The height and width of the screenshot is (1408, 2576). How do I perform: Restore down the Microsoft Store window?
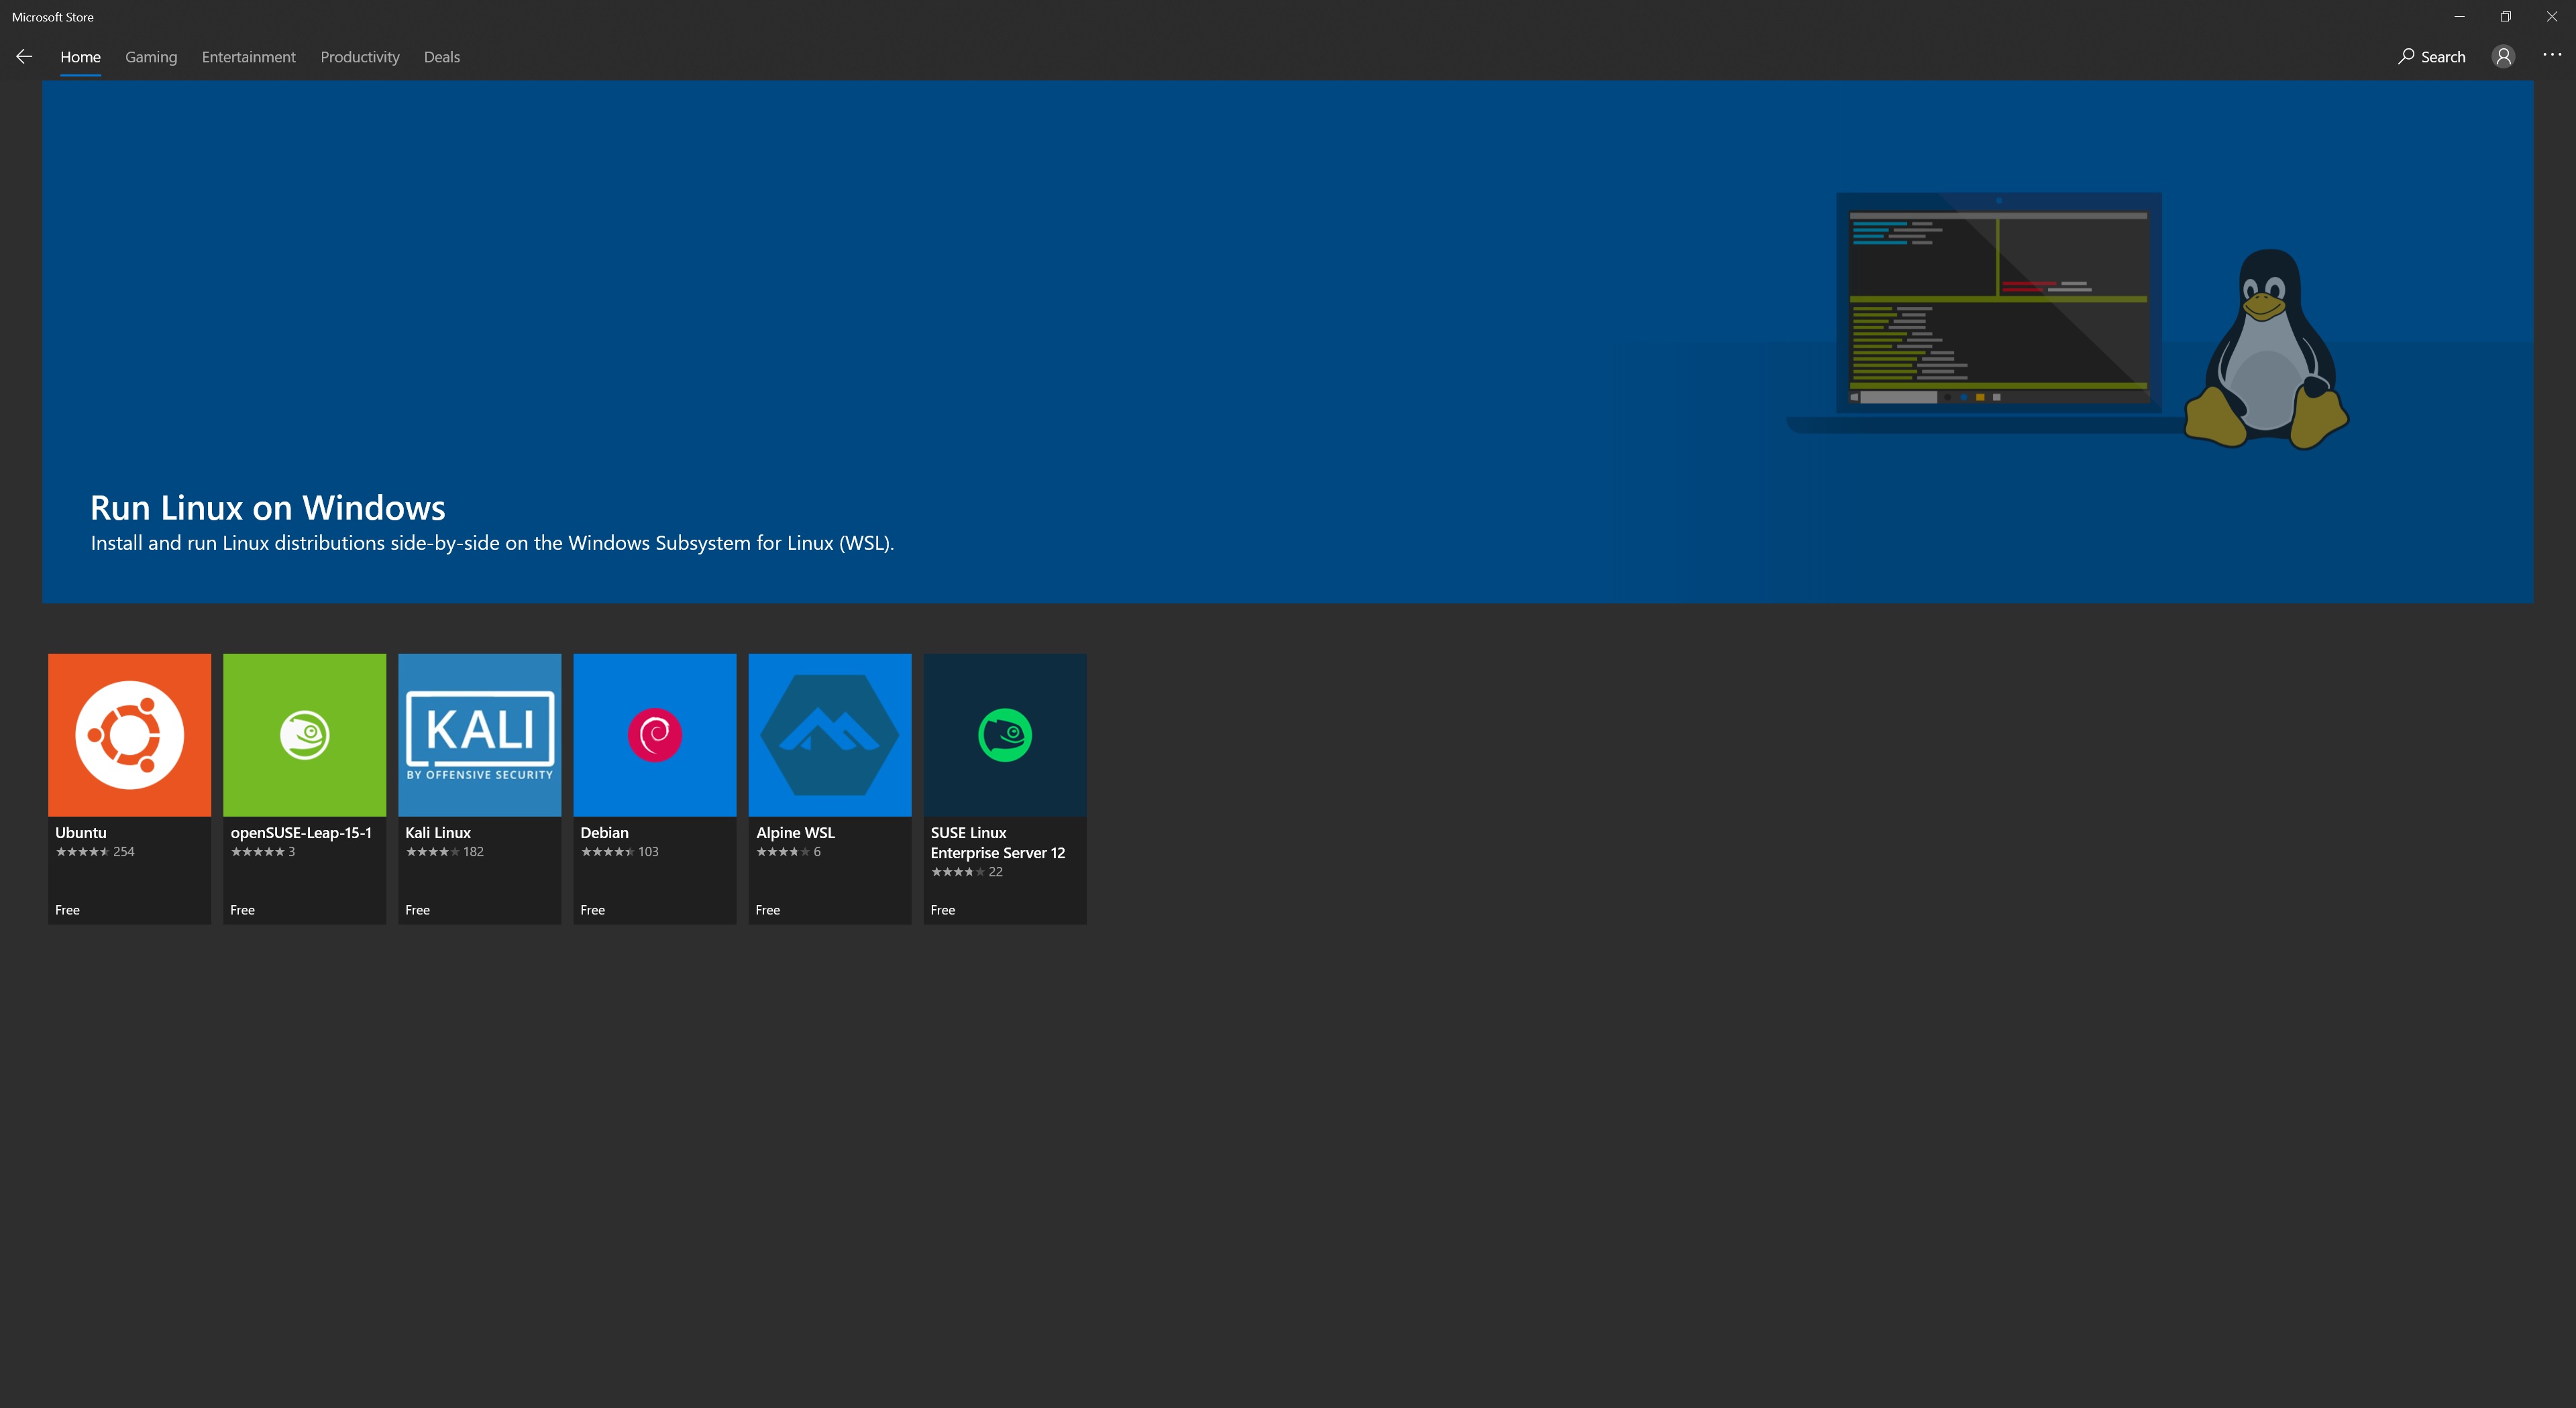(x=2505, y=16)
